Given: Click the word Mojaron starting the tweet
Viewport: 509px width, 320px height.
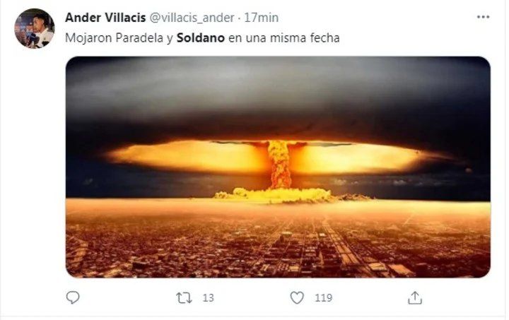Looking at the screenshot, I should tap(88, 38).
